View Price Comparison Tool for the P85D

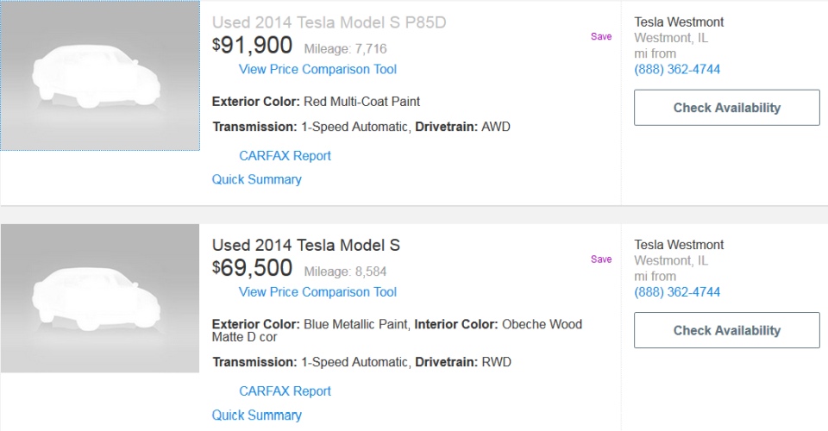[x=317, y=69]
